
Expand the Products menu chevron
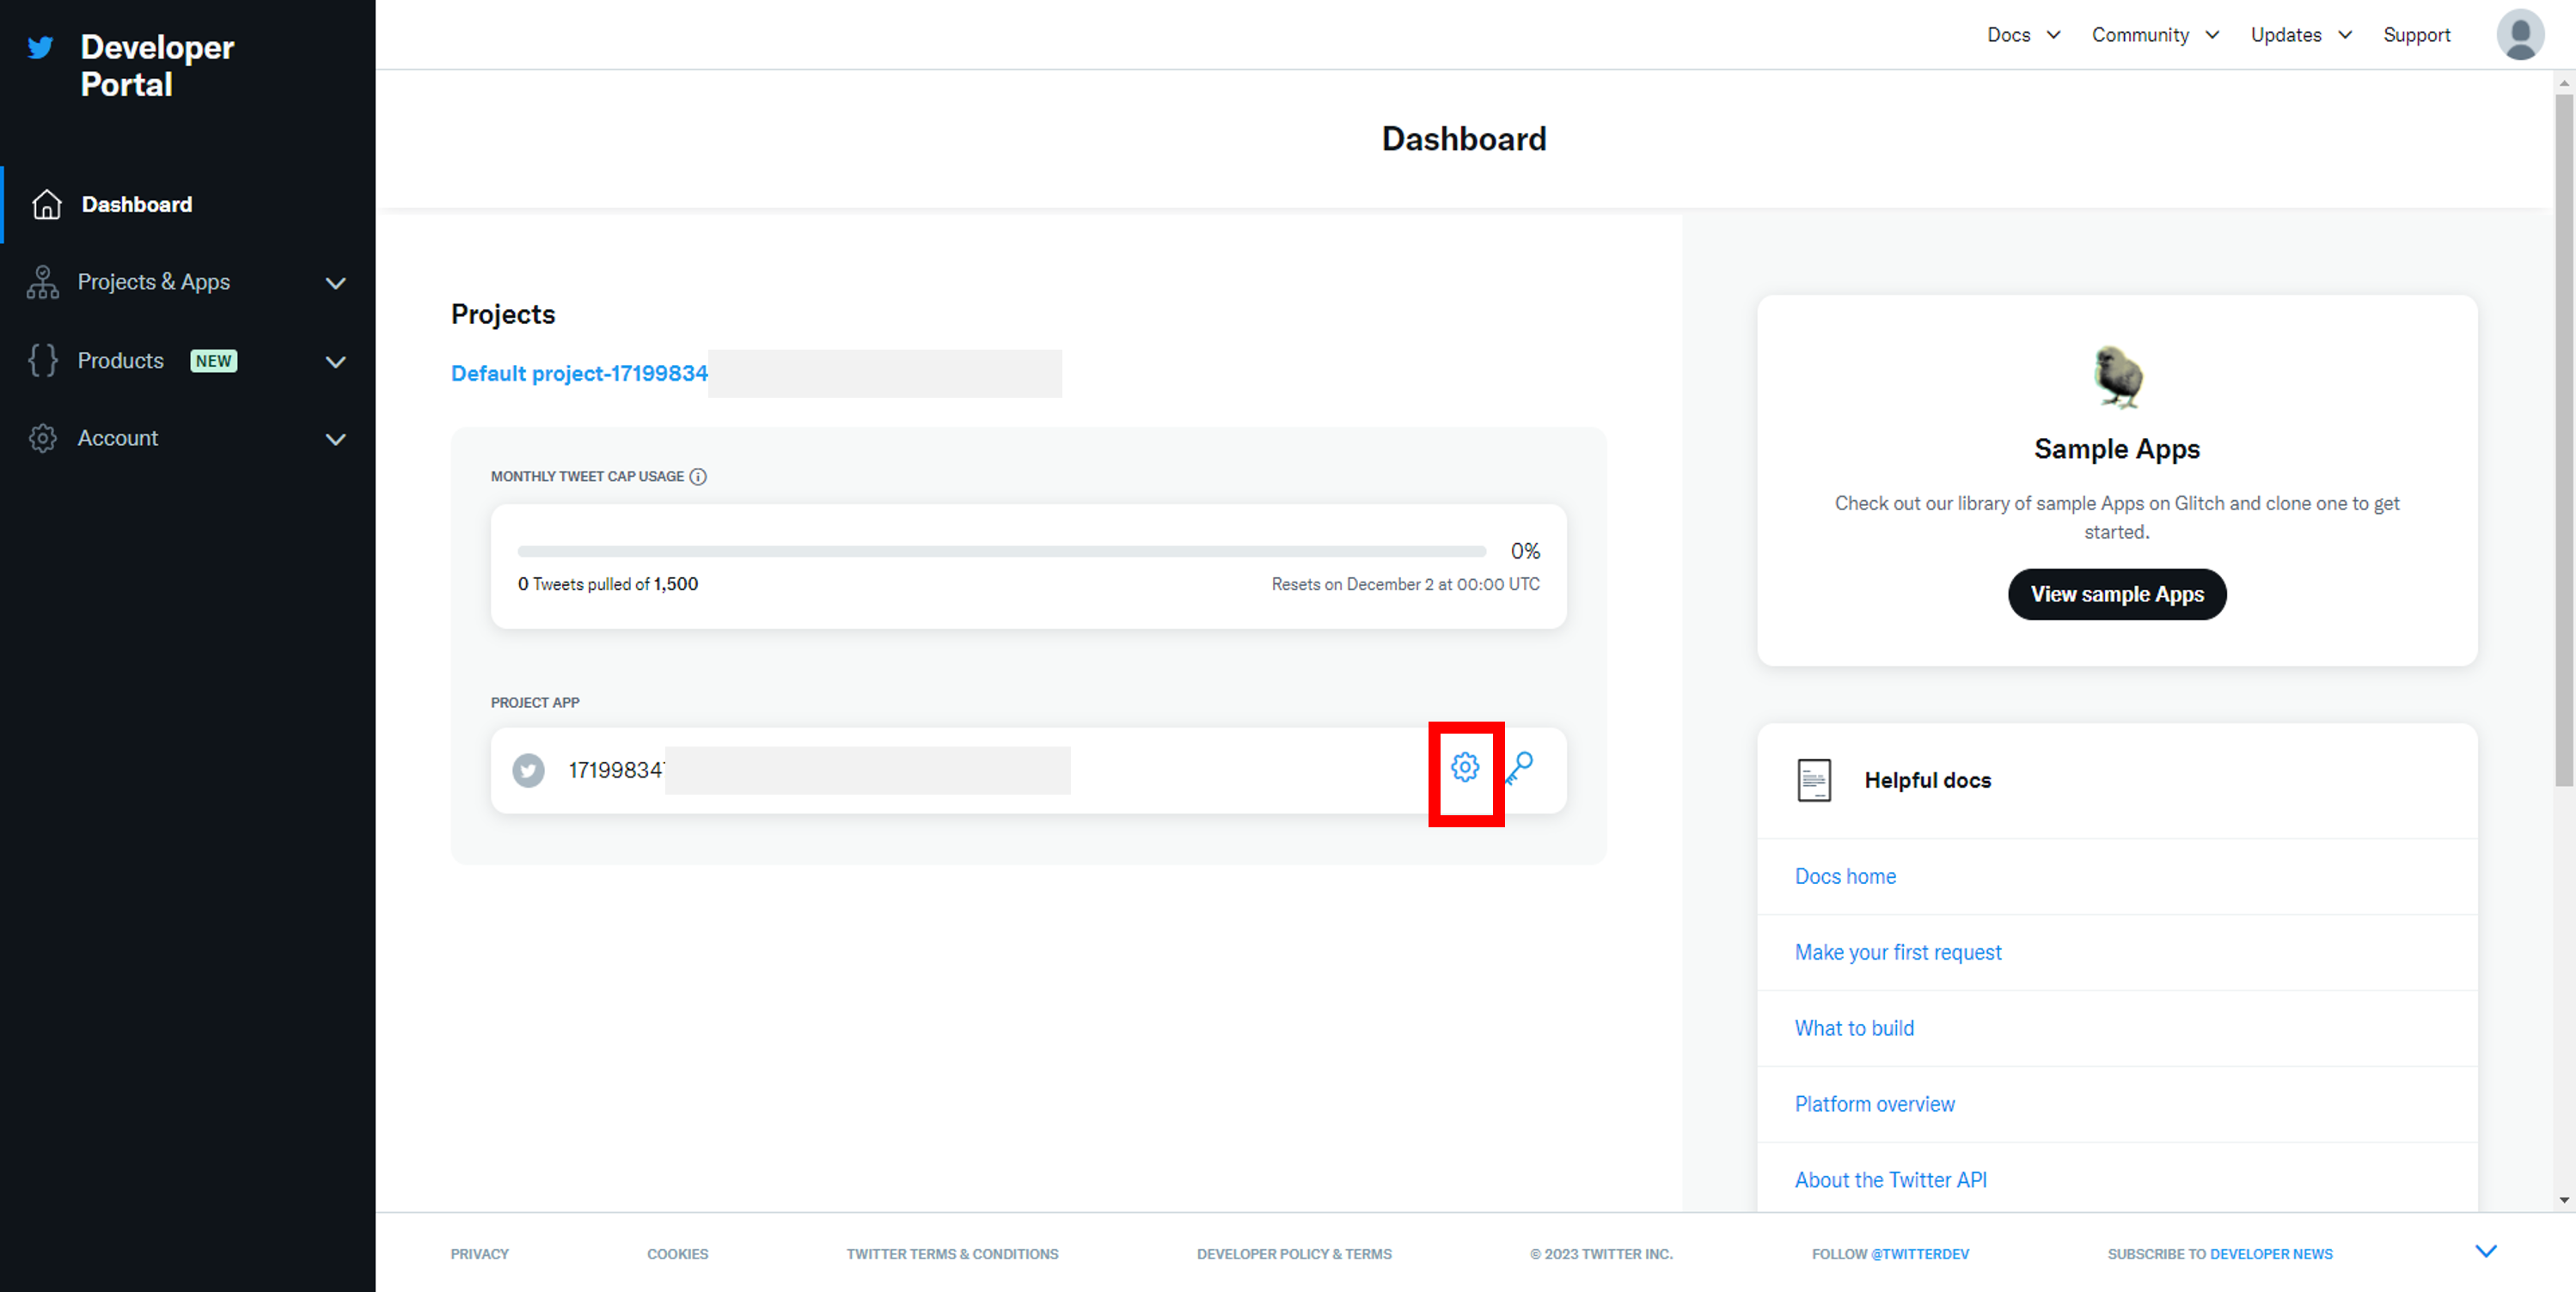[336, 362]
